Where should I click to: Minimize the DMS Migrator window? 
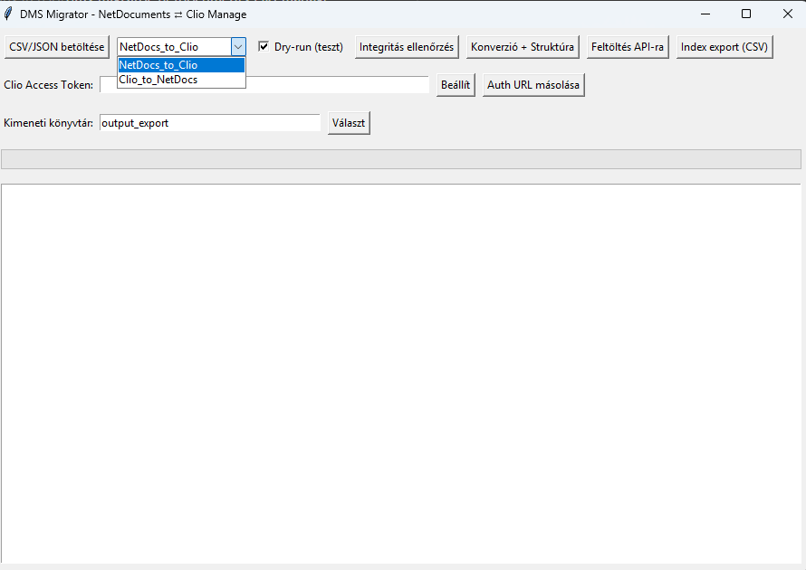705,14
